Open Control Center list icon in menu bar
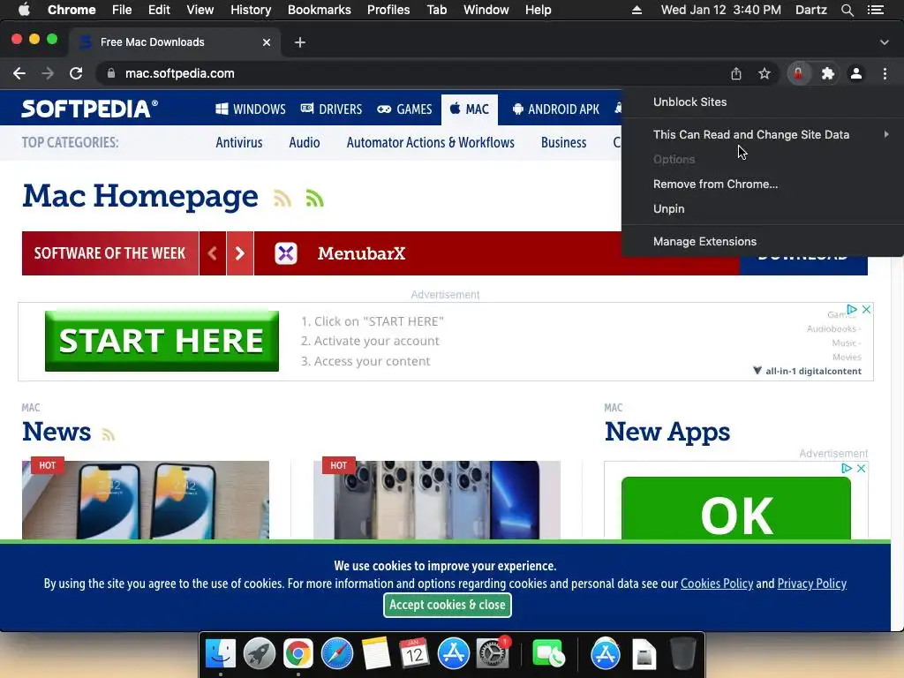Viewport: 904px width, 678px height. coord(876,10)
